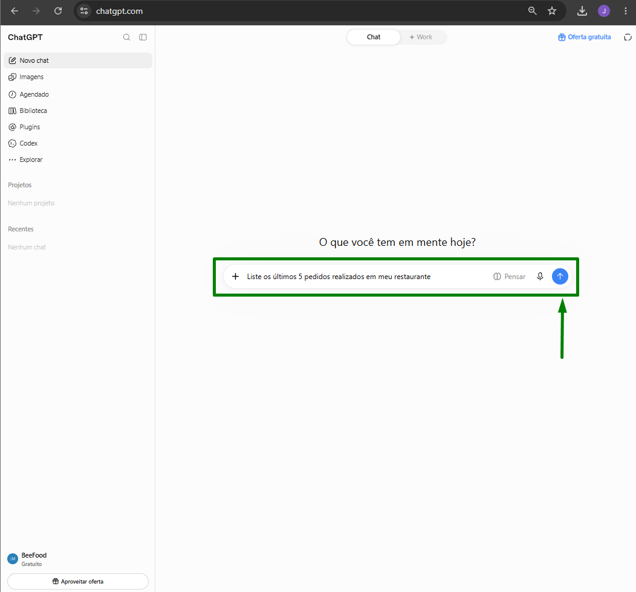Screen dimensions: 636x592
Task: Open the browser three-dot menu
Action: point(626,11)
